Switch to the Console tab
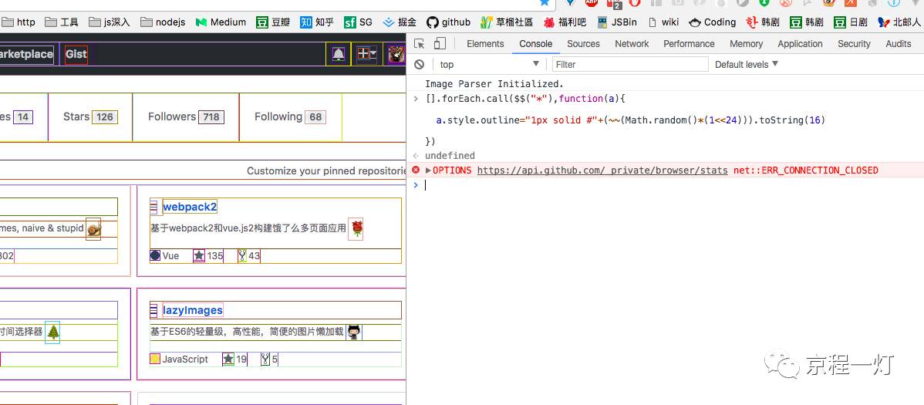924x405 pixels. [536, 44]
